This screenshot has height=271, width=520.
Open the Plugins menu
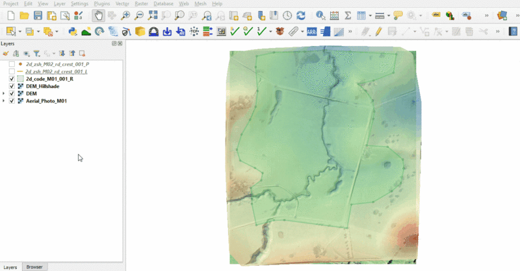pyautogui.click(x=101, y=4)
